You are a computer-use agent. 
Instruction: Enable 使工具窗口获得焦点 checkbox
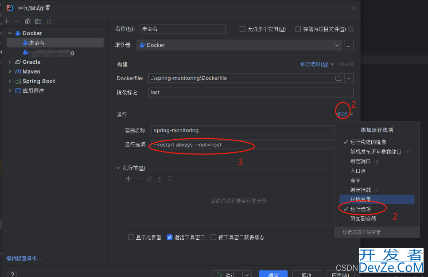click(x=214, y=238)
